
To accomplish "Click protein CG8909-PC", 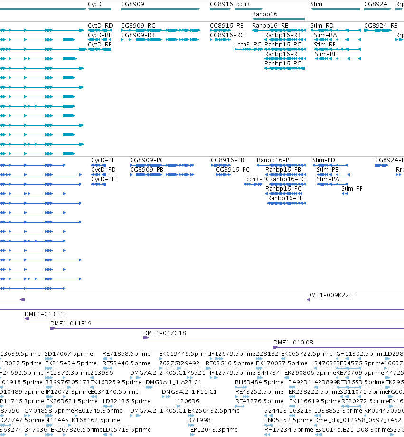I will pyautogui.click(x=162, y=165).
